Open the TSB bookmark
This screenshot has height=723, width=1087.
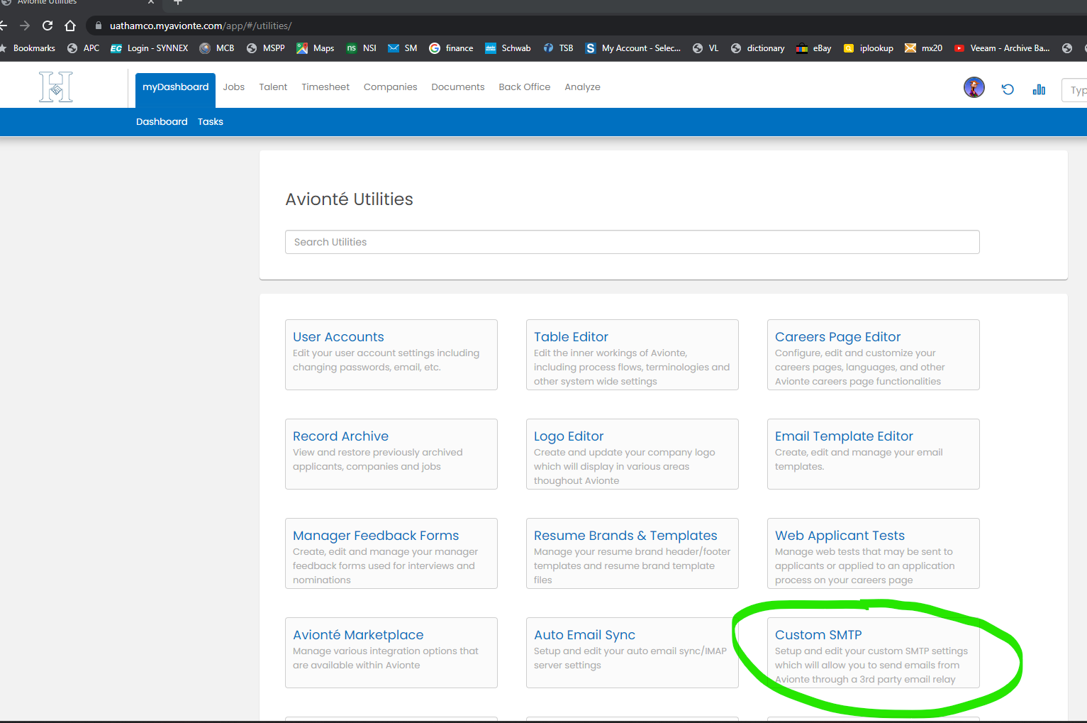[x=559, y=48]
